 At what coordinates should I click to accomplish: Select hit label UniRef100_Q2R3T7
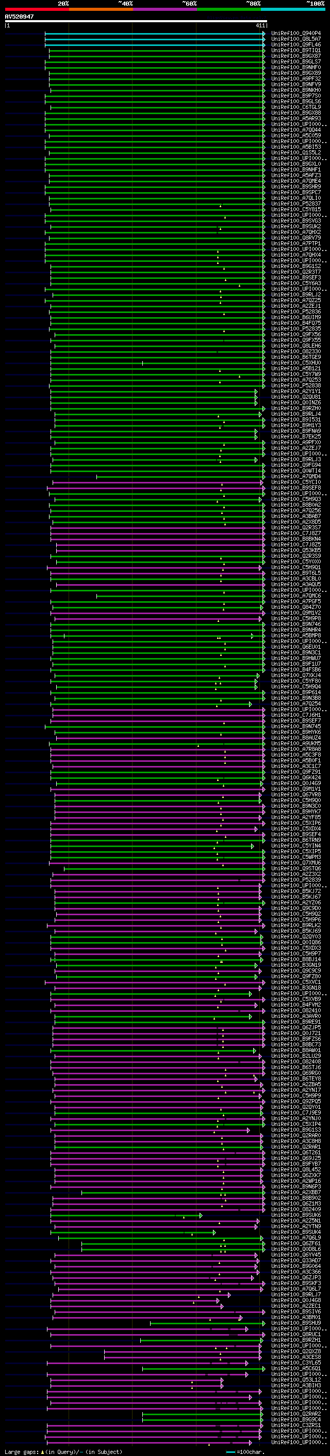(296, 272)
